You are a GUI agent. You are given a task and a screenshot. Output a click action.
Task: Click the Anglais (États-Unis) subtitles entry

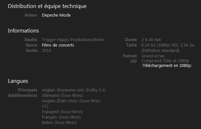coord(72,101)
